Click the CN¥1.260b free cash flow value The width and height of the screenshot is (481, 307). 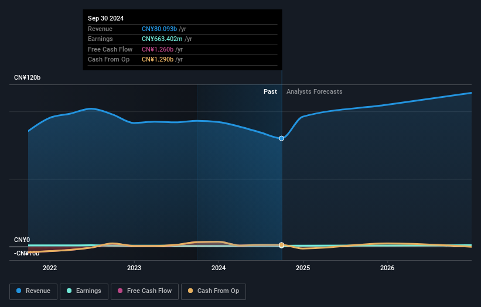pyautogui.click(x=158, y=49)
